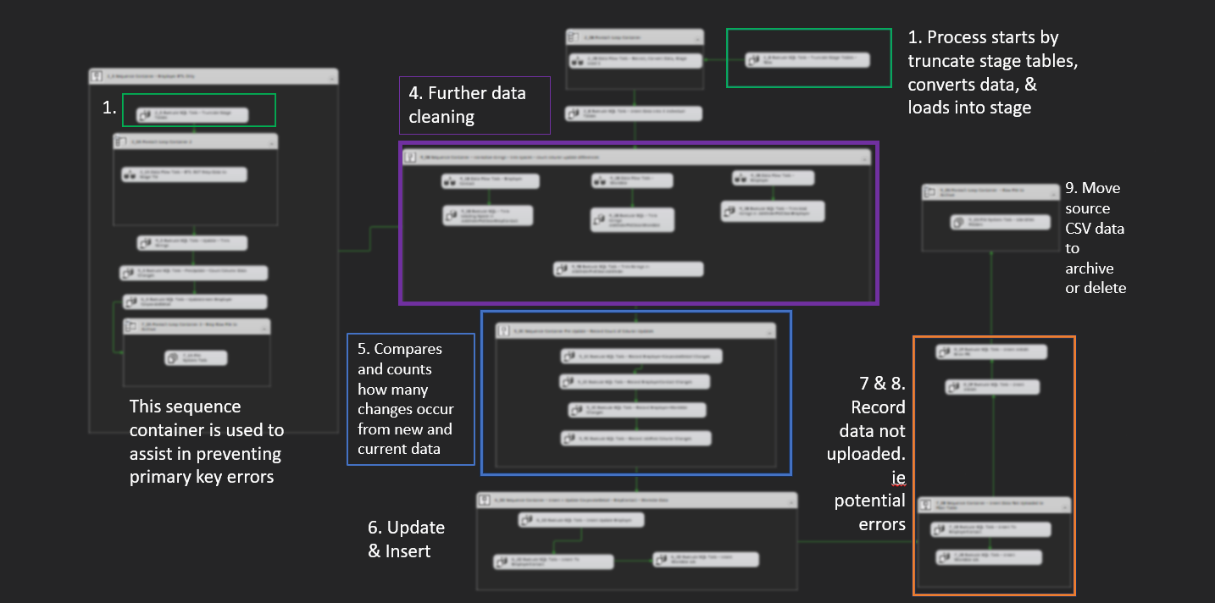The image size is (1215, 603).
Task: Select the bottom-center Execute SQL task in the purple box
Action: click(629, 269)
